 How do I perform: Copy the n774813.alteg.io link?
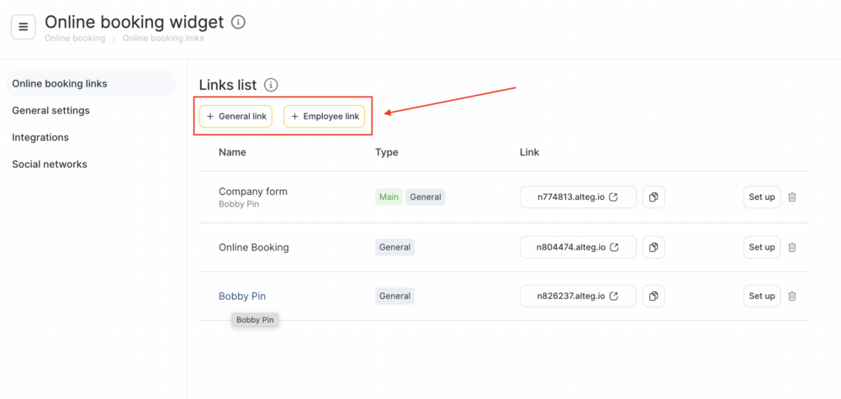click(653, 197)
